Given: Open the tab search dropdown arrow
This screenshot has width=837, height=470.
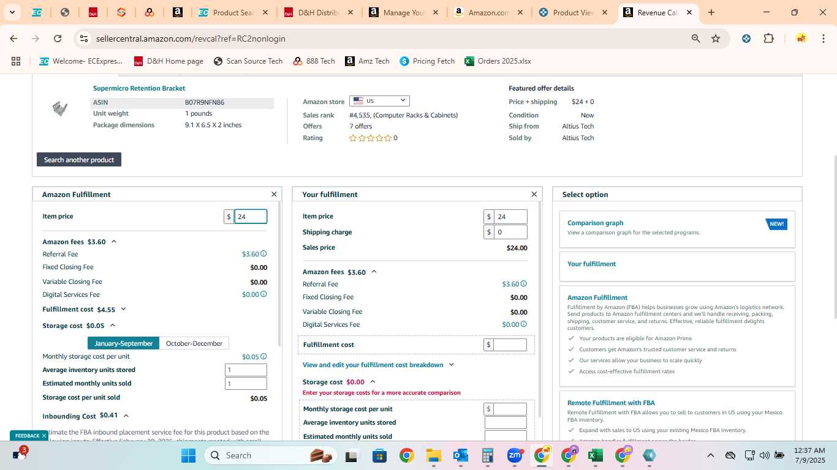Looking at the screenshot, I should pyautogui.click(x=12, y=12).
